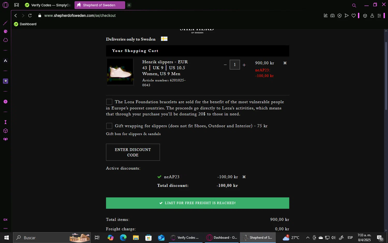Viewport: 388px width, 243px height.
Task: Switch to Dashboard taskbar window
Action: [222, 238]
